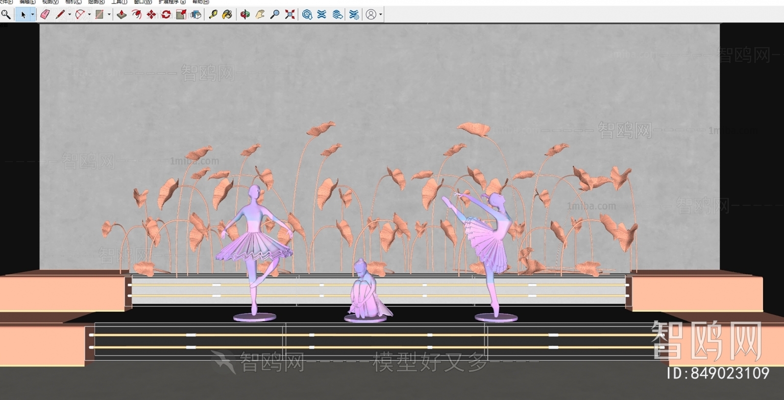Open the 相机(C) menu
The width and height of the screenshot is (784, 400).
coord(73,2)
